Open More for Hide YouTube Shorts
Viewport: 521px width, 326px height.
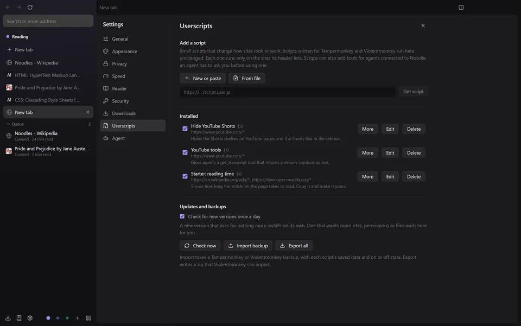coord(367,129)
